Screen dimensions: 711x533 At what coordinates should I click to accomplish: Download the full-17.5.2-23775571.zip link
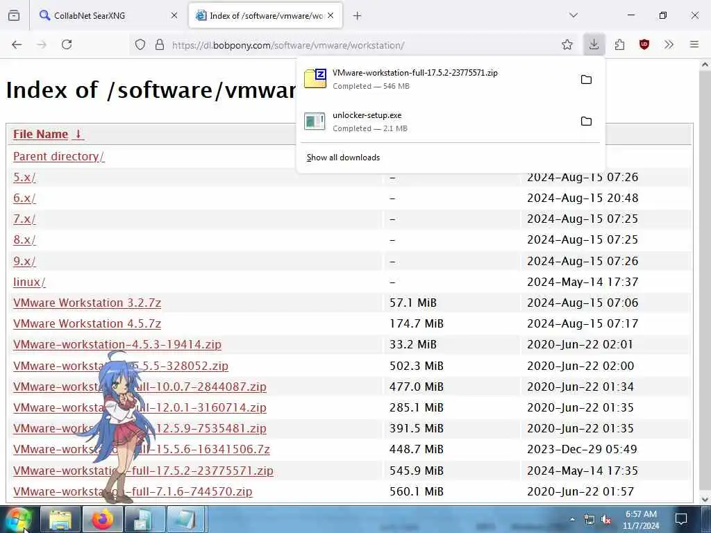143,471
